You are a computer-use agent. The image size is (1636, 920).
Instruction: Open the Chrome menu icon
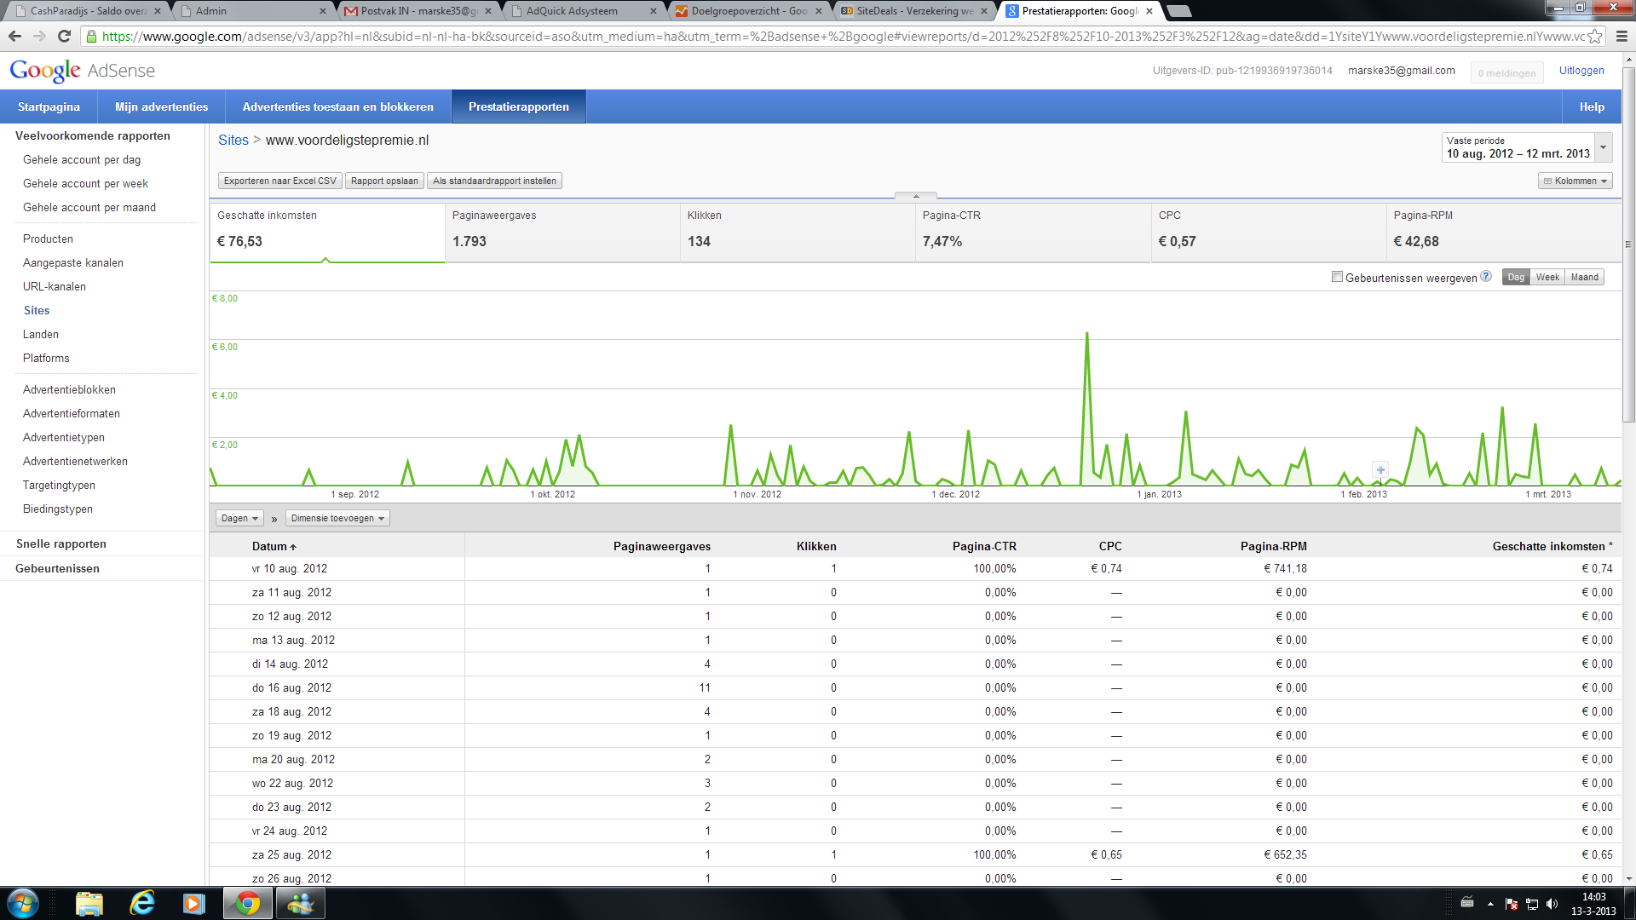tap(1622, 36)
